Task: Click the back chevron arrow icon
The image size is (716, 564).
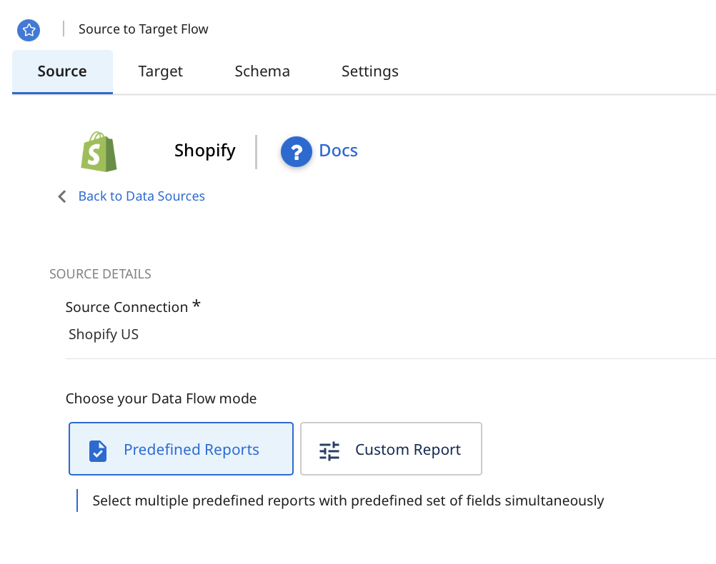Action: [62, 196]
